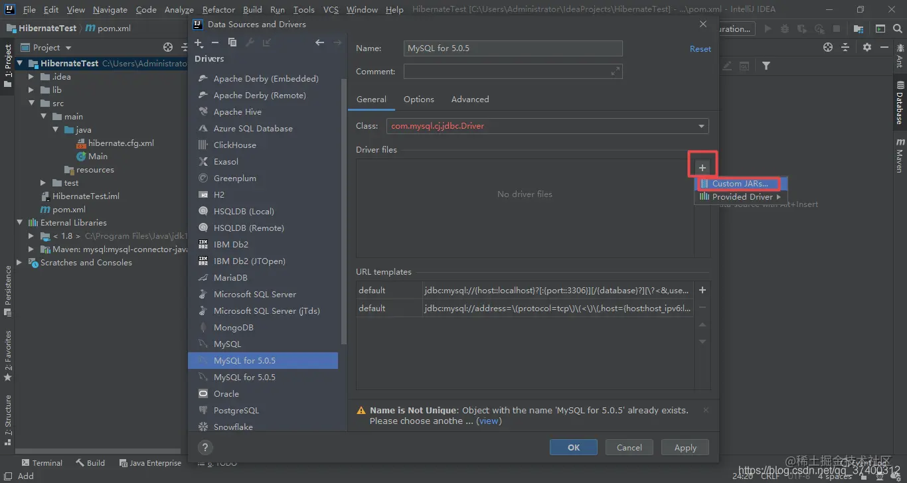Collapse the main folder
Viewport: 907px width, 483px height.
(x=43, y=117)
